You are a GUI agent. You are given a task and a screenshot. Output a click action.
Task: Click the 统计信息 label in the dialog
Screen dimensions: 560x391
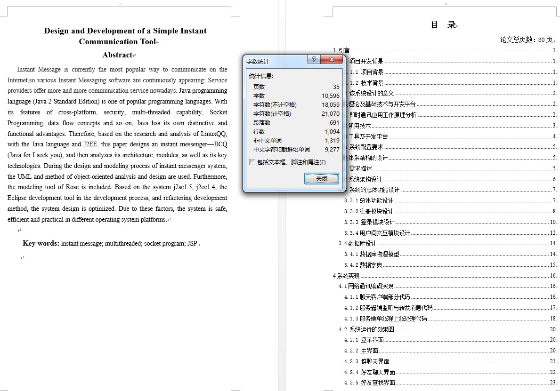(x=261, y=76)
